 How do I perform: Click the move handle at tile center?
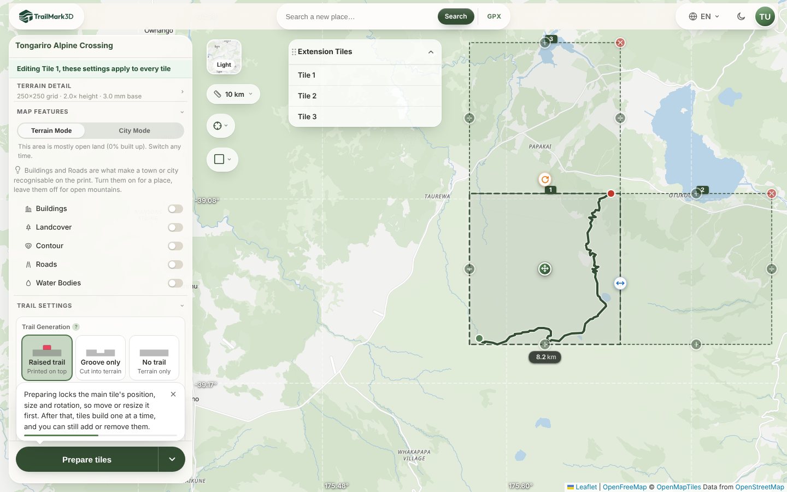pyautogui.click(x=545, y=269)
